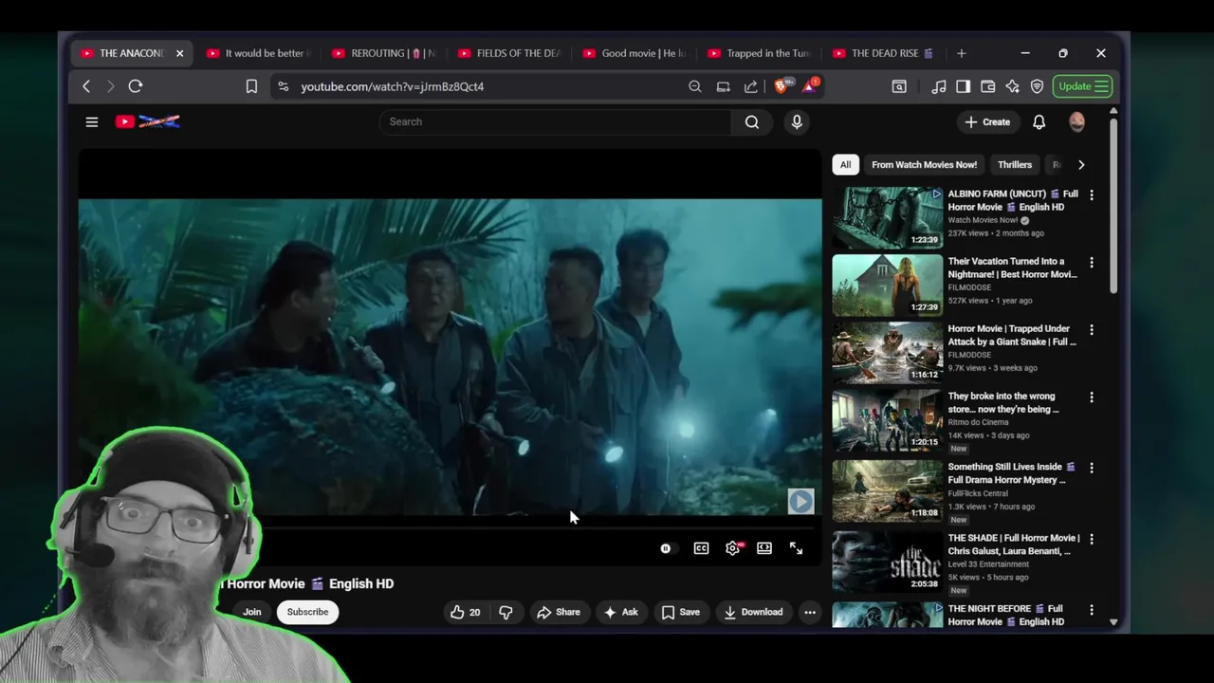Open more actions for Something Still Lives video
This screenshot has width=1214, height=683.
point(1092,468)
